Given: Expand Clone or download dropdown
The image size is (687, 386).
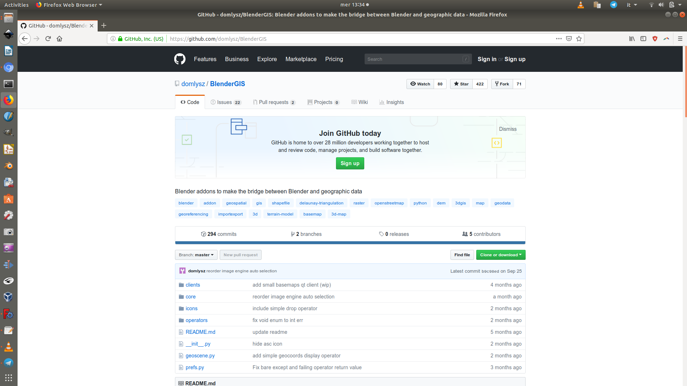Looking at the screenshot, I should (501, 255).
